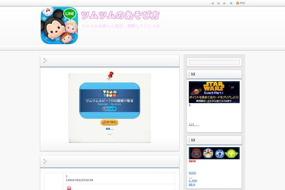This screenshot has height=190, width=285.
Task: Click the Yoda Tsum icon
Action: coord(231,153)
